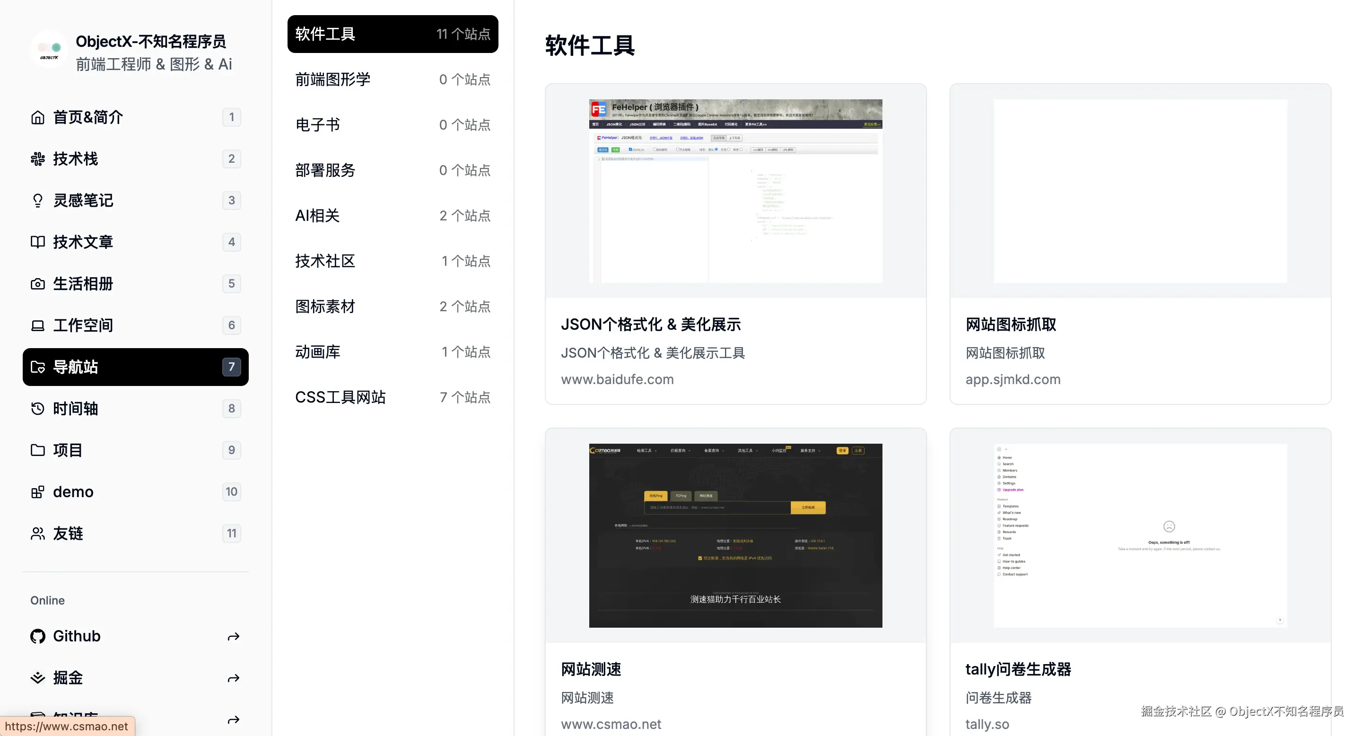Click the 技术栈 slack-style icon
Image resolution: width=1362 pixels, height=736 pixels.
pyautogui.click(x=37, y=158)
